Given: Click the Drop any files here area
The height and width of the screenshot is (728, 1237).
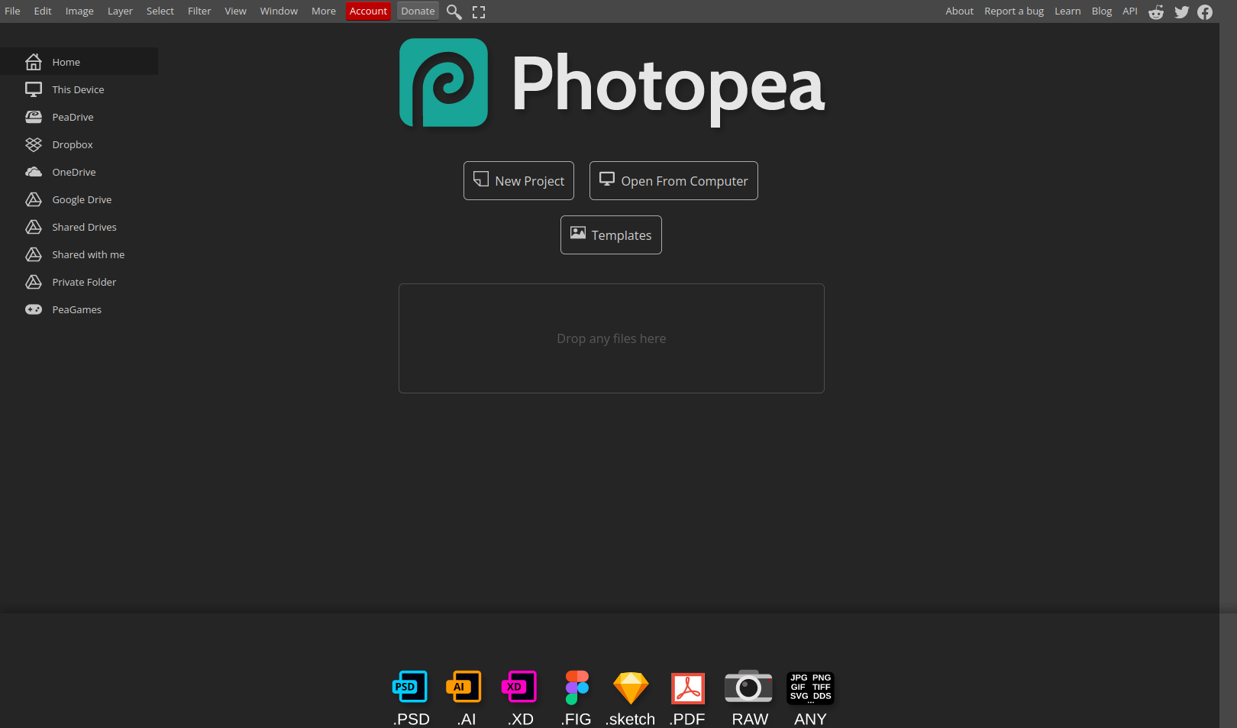Looking at the screenshot, I should point(612,338).
